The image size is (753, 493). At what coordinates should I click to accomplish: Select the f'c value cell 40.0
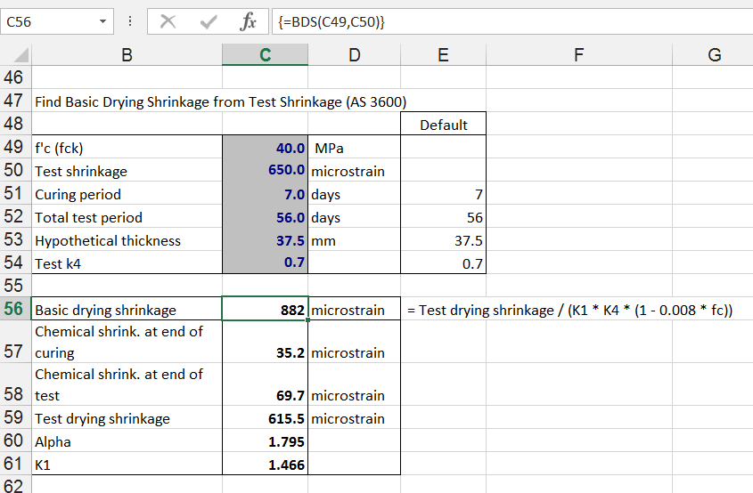tap(265, 148)
